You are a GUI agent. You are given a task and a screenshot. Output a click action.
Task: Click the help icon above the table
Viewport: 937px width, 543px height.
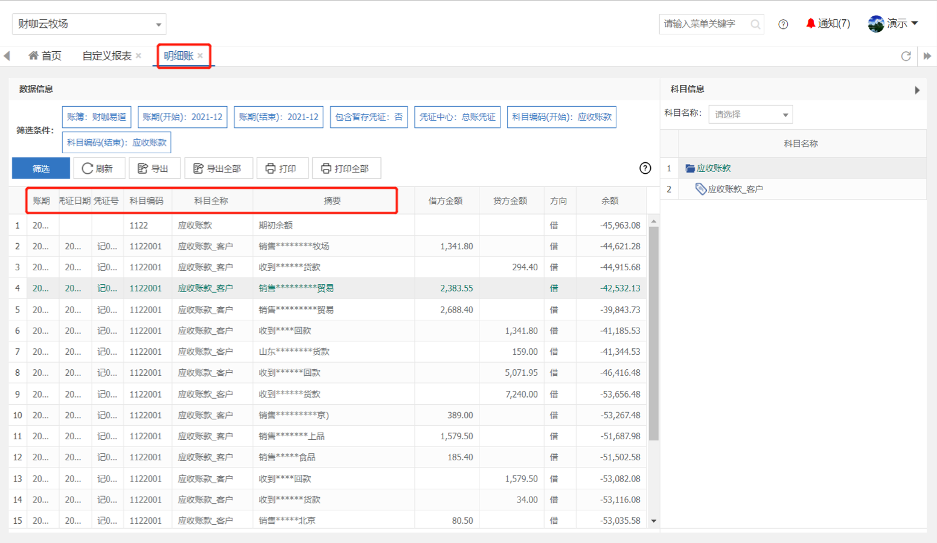[645, 168]
